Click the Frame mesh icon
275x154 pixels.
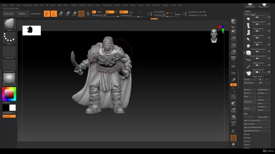(233, 97)
